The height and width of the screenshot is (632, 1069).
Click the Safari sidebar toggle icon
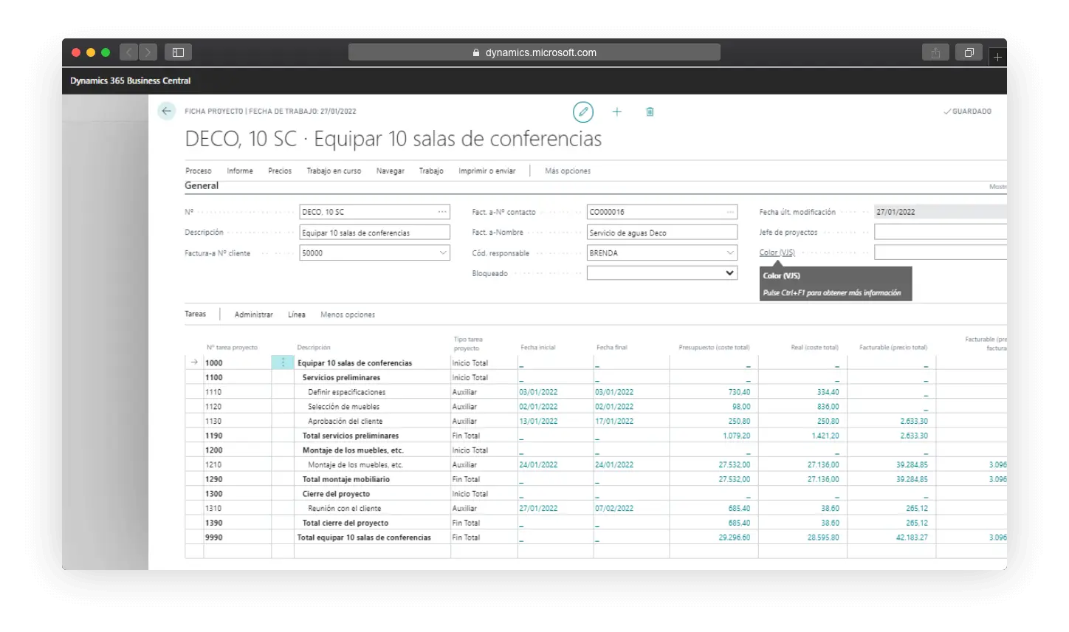click(x=178, y=52)
